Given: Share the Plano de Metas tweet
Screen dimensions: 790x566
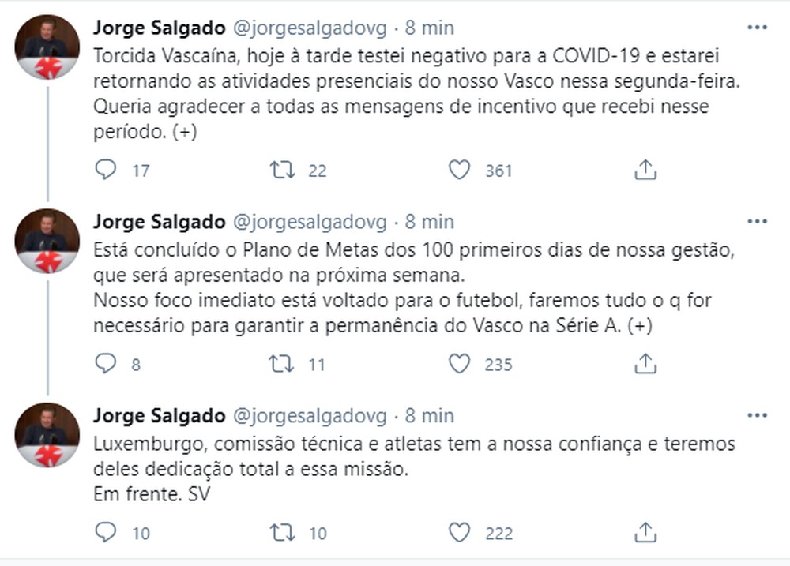Looking at the screenshot, I should 645,364.
